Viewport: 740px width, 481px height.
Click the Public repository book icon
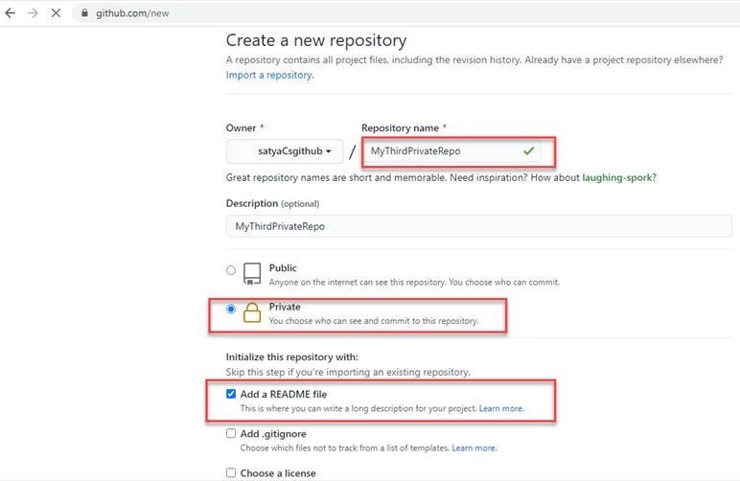252,274
